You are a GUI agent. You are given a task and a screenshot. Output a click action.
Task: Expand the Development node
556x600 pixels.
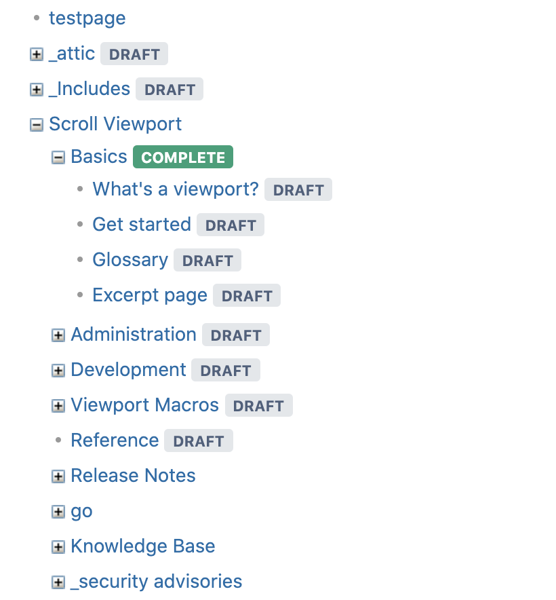tap(58, 371)
